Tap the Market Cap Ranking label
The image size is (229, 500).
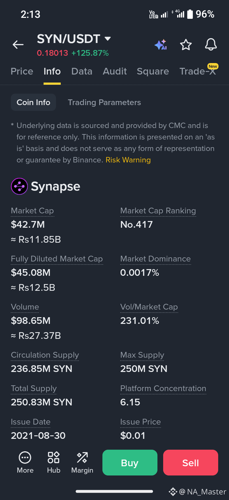pyautogui.click(x=158, y=211)
